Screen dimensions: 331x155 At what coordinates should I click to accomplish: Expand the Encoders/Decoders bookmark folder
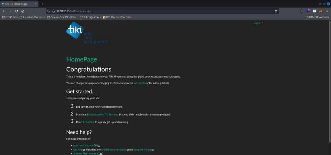point(32,17)
